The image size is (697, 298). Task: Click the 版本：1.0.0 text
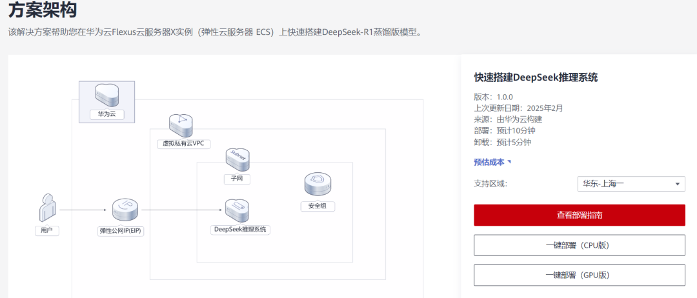click(x=494, y=96)
